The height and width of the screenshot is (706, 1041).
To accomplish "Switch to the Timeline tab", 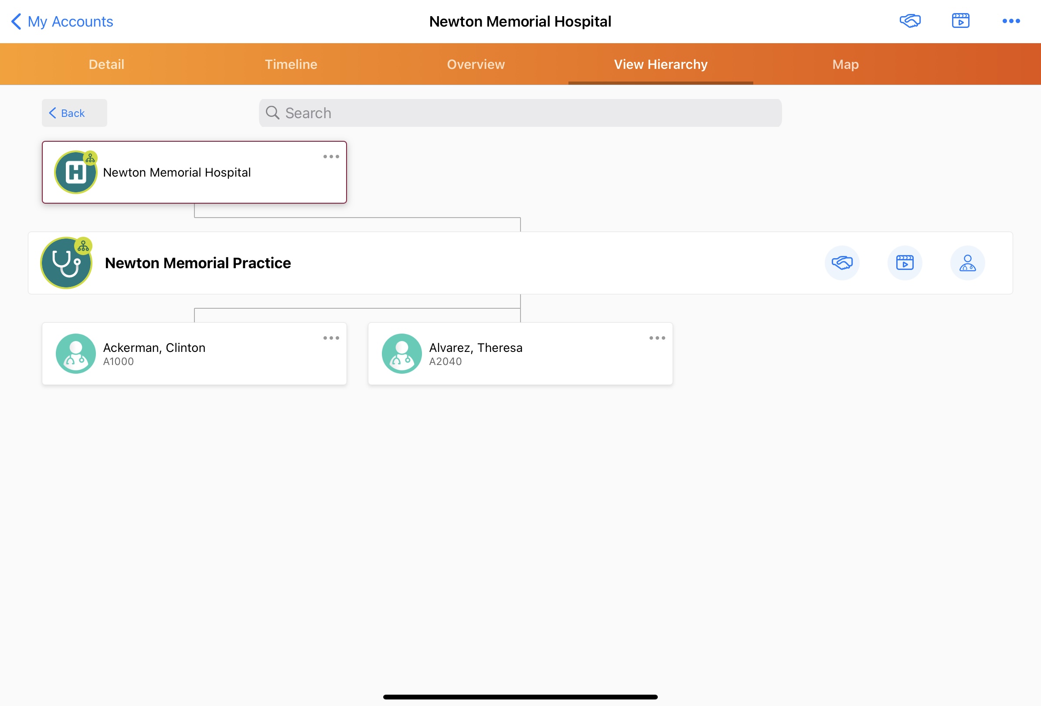I will point(291,65).
